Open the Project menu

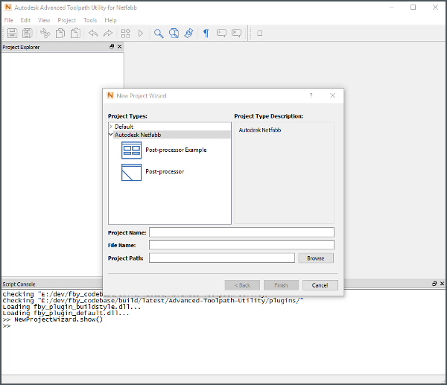point(67,20)
